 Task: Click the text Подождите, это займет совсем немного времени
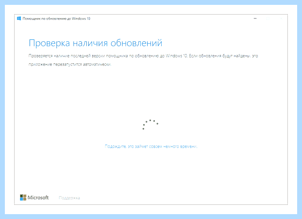(151, 146)
